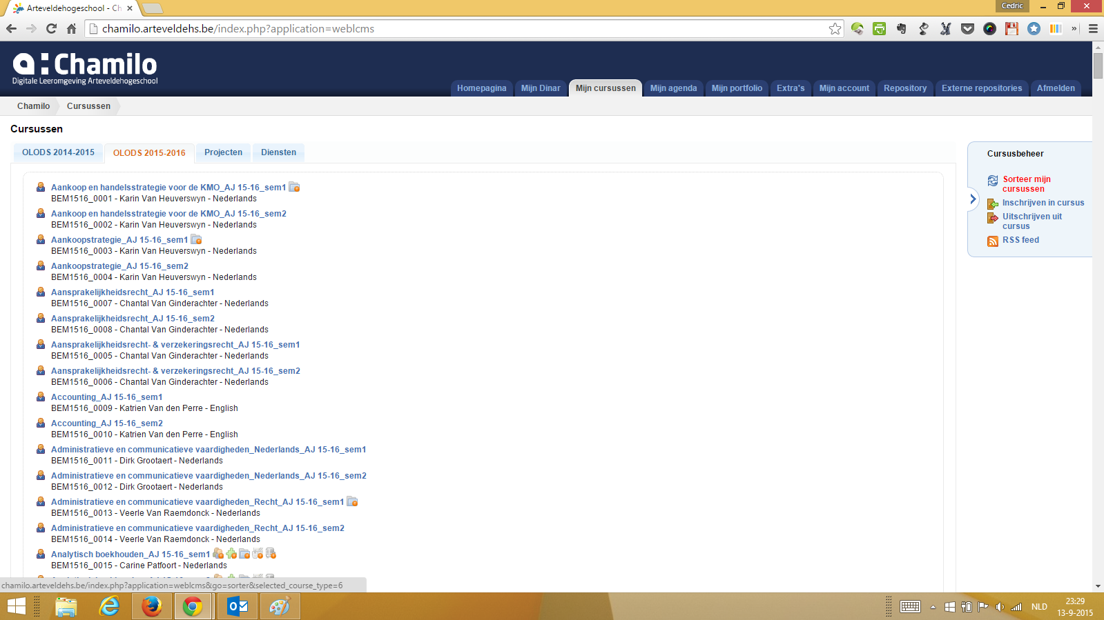Open the Mijn agenda navigation tab
1104x620 pixels.
click(x=673, y=88)
